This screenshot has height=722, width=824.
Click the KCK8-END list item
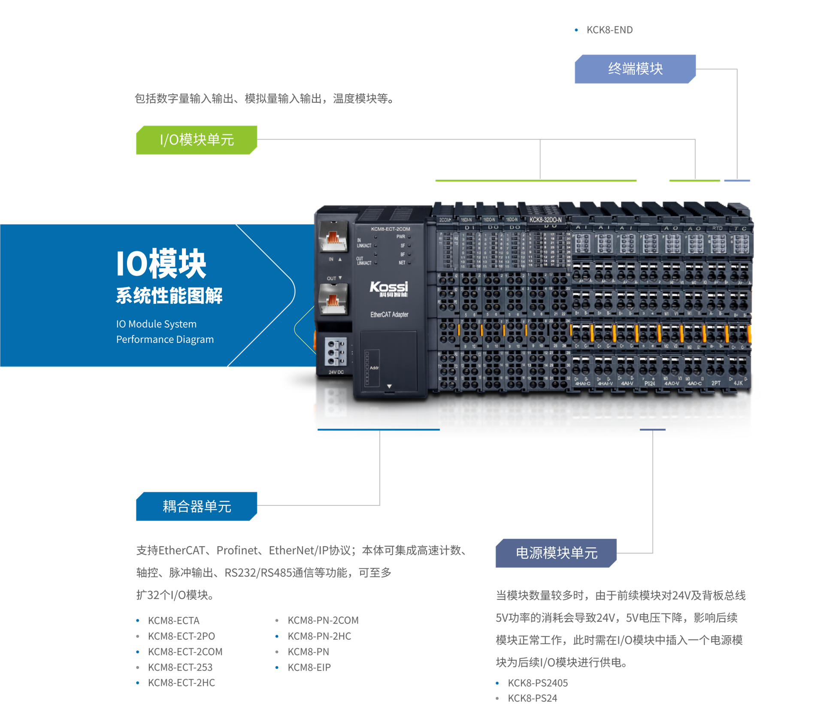coord(609,30)
